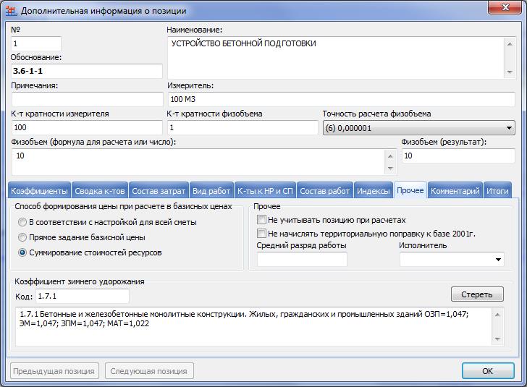527x387 pixels.
Task: Click the Измеритель field '100 М3'
Action: pos(341,99)
